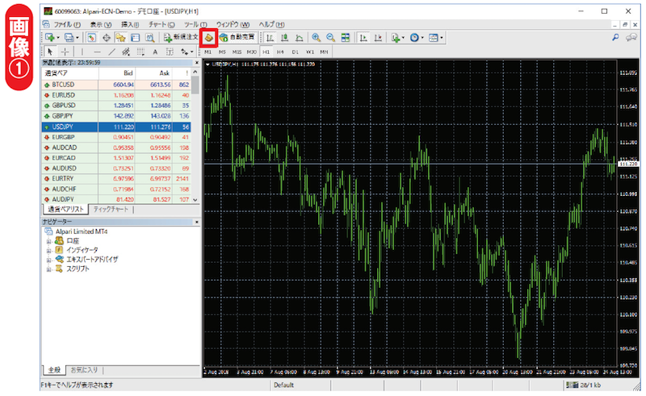Toggle the H1 timeframe button

click(267, 52)
